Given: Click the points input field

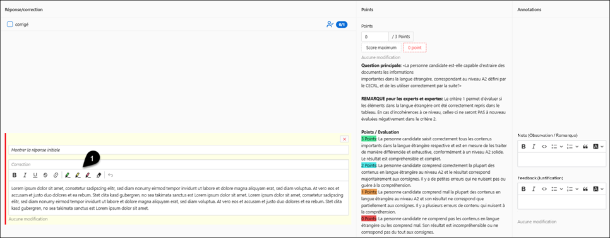Looking at the screenshot, I should 375,37.
